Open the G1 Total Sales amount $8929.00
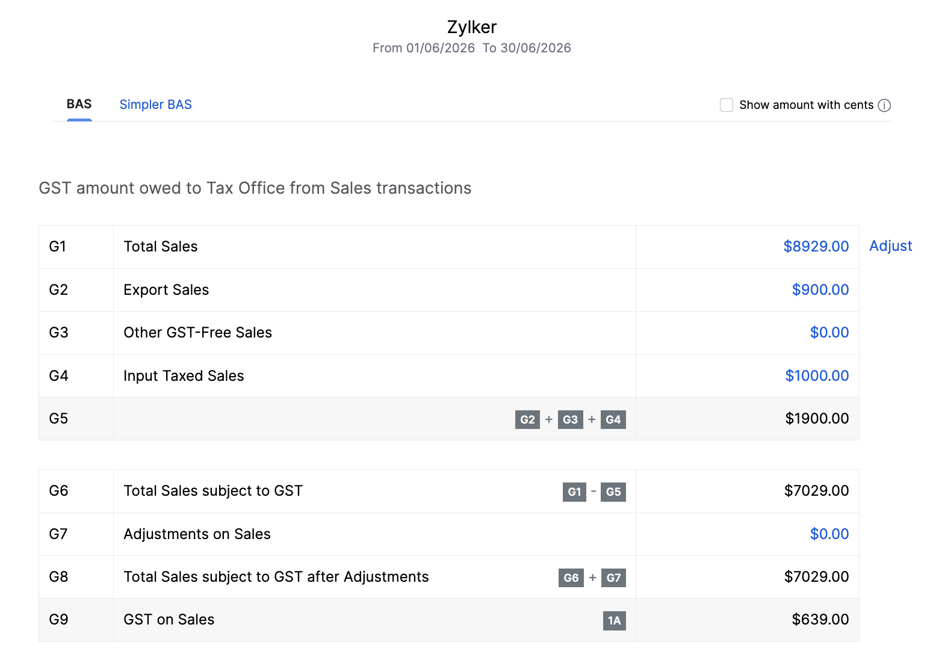This screenshot has width=933, height=669. (816, 247)
